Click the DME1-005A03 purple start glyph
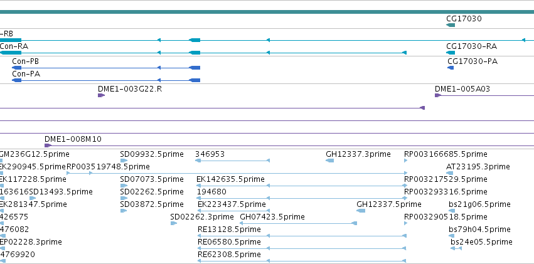The height and width of the screenshot is (264, 534). (x=438, y=95)
